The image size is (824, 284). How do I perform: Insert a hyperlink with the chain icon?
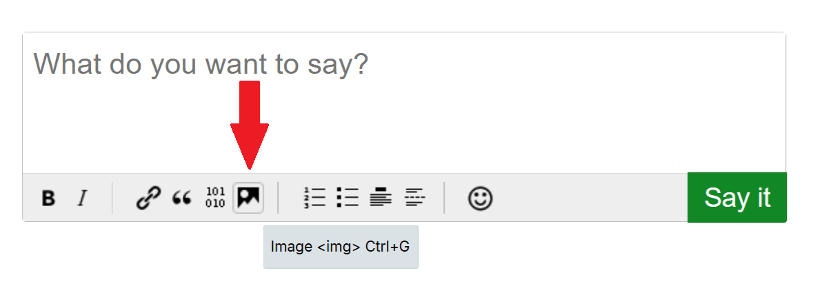(x=148, y=199)
